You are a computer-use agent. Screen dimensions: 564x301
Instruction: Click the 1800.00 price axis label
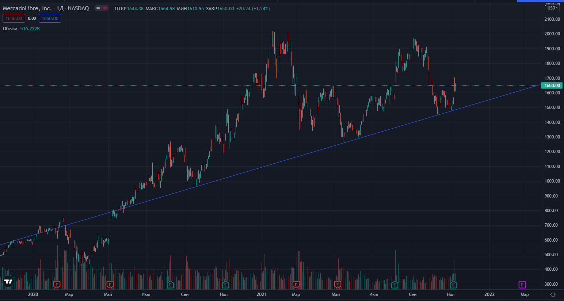pos(552,63)
